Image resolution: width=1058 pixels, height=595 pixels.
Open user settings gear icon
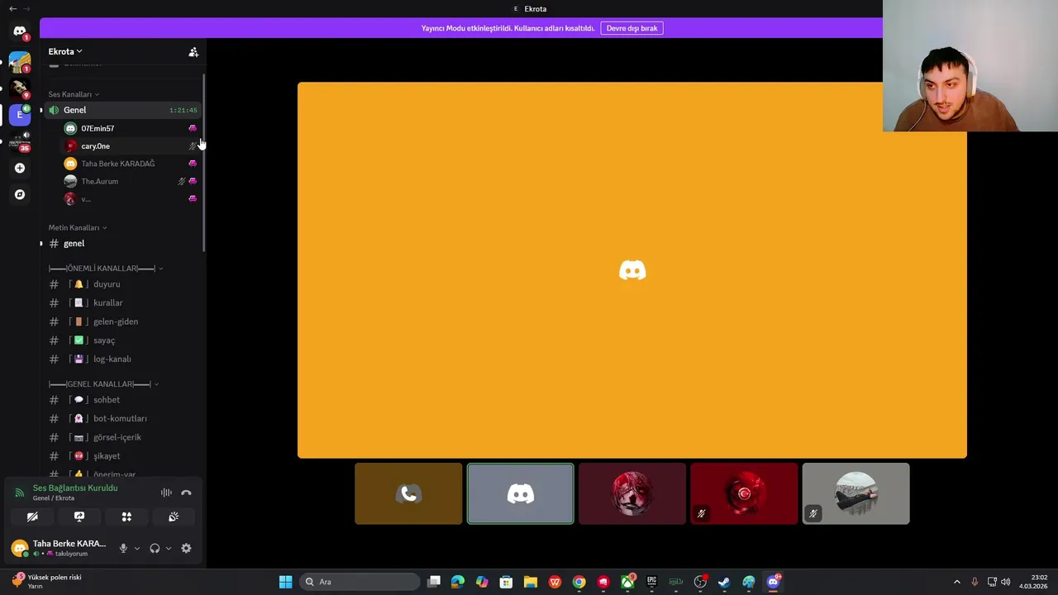click(186, 548)
